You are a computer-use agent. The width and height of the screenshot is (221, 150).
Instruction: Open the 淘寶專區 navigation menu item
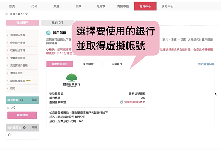point(123,6)
